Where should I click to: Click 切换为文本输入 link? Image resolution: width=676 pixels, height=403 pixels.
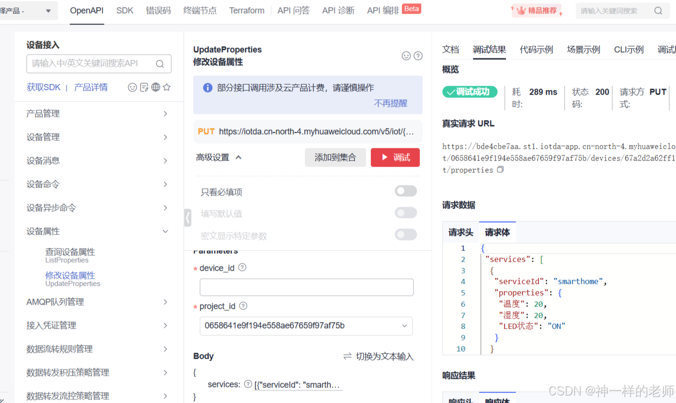click(384, 356)
